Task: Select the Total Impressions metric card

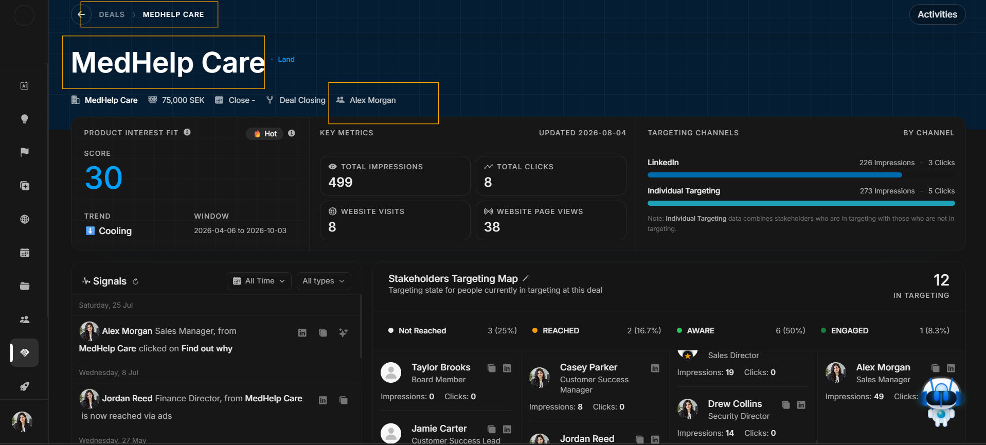Action: tap(395, 175)
